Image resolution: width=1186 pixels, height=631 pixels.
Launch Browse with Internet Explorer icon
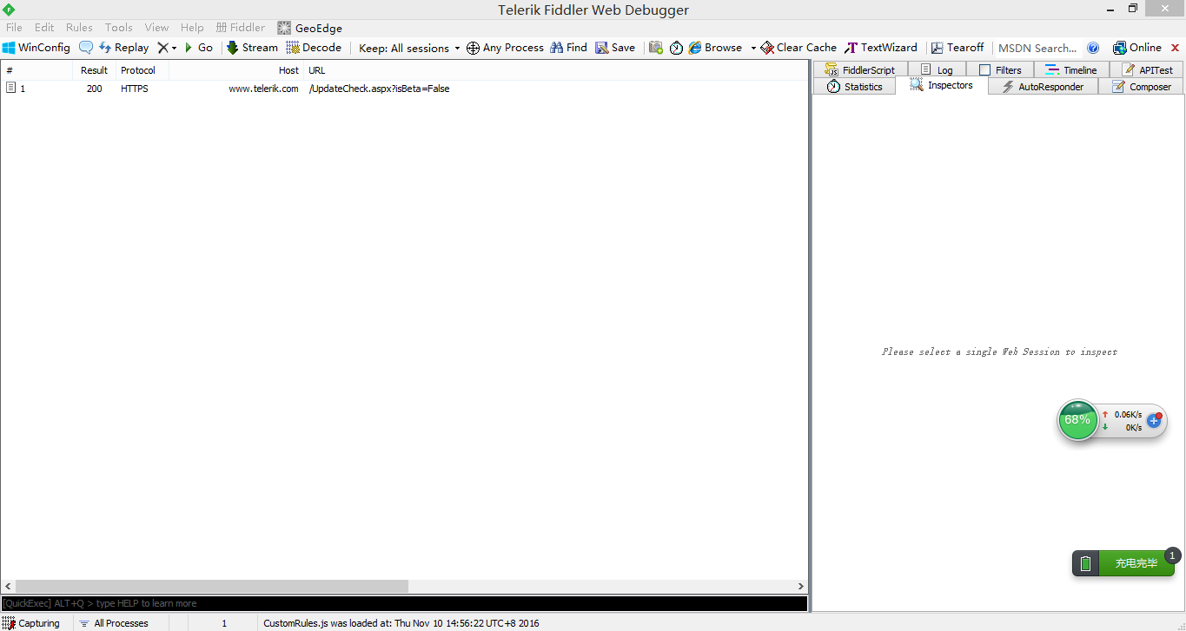click(715, 48)
